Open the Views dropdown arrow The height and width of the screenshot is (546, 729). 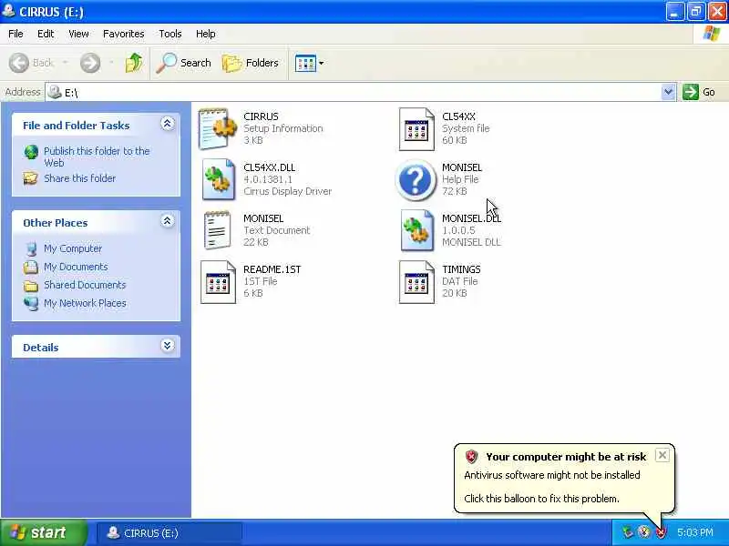click(322, 63)
